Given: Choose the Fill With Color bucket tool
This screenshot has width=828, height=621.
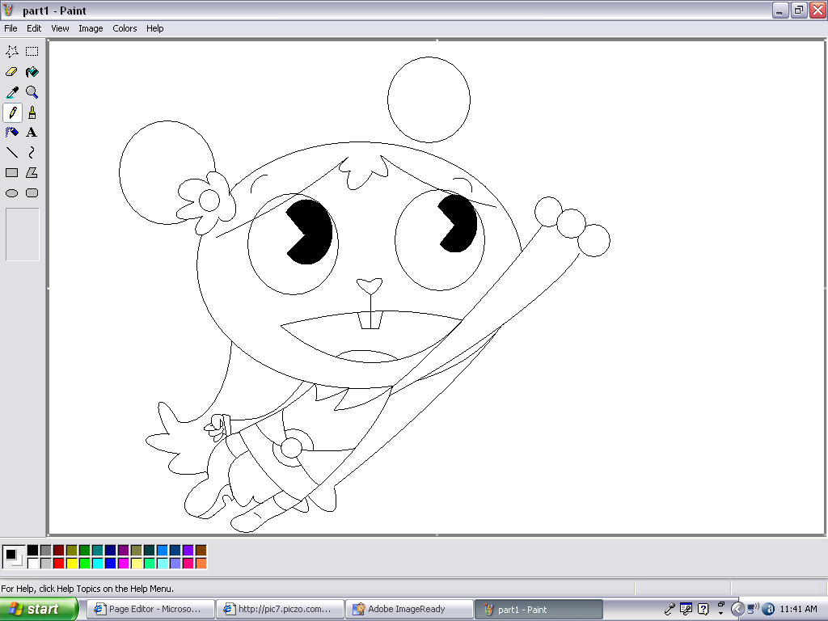Looking at the screenshot, I should click(x=32, y=72).
